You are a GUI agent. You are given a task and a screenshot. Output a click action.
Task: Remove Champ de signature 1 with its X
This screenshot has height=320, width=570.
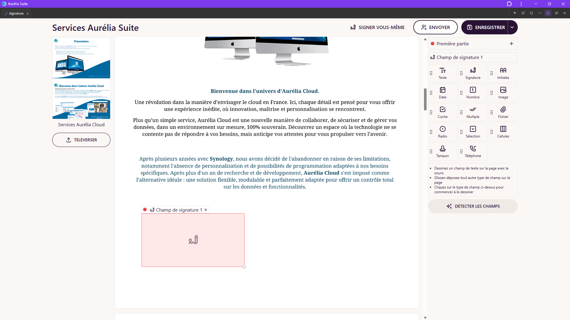click(x=206, y=210)
